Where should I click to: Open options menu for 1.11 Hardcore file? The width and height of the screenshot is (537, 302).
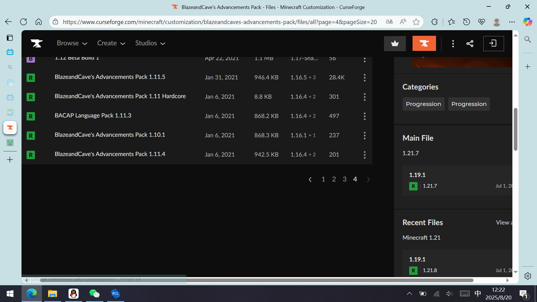(364, 97)
